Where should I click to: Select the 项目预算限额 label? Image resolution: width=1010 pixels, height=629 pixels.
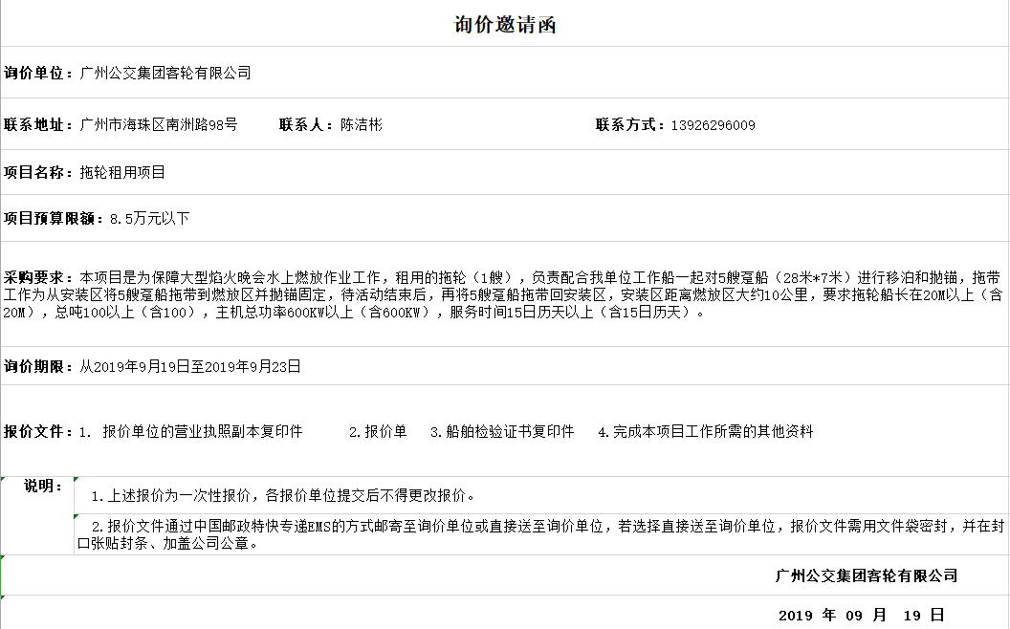54,218
